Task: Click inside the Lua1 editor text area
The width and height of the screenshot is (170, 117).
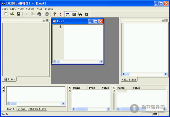Action: (x=84, y=42)
